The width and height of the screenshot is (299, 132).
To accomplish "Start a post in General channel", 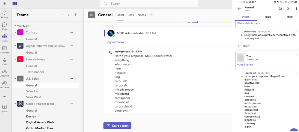I will pos(117,125).
